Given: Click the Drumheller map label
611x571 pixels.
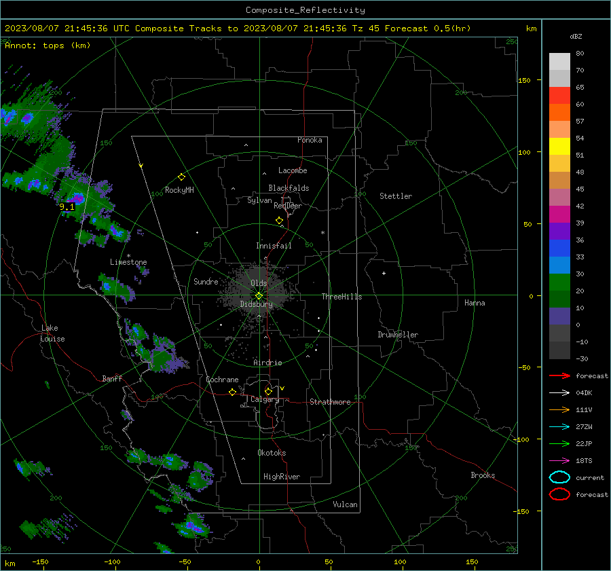Looking at the screenshot, I should [x=398, y=335].
